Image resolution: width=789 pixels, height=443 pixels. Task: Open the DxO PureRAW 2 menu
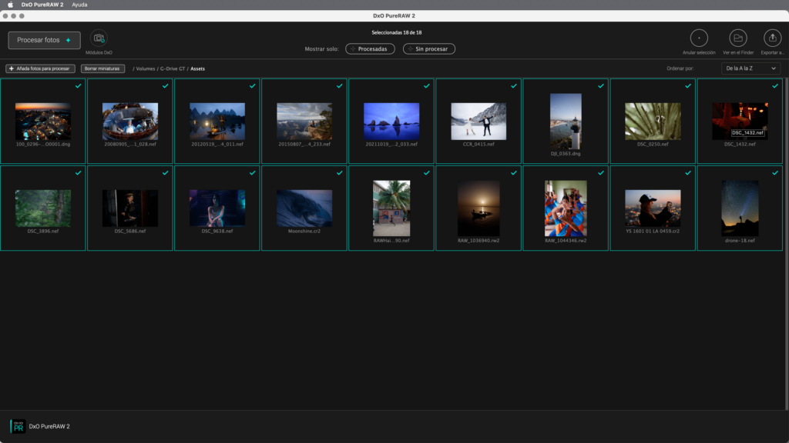42,5
